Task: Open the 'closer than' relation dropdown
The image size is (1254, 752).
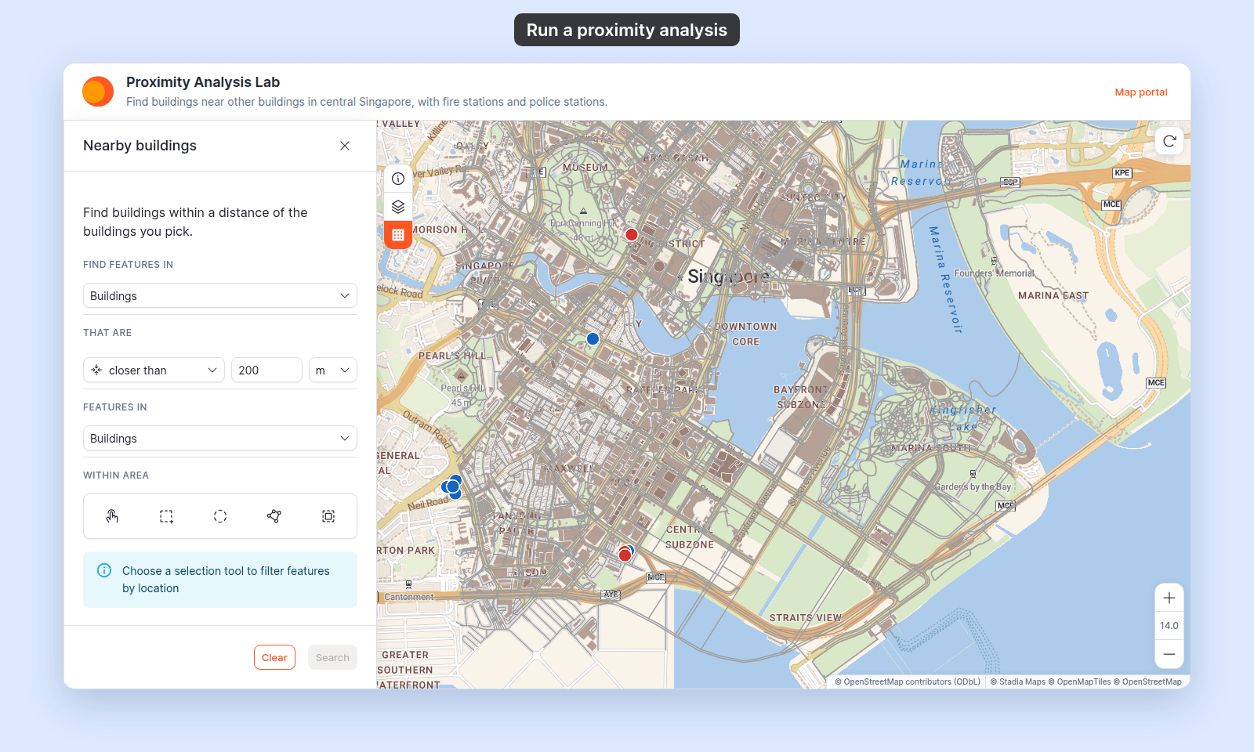Action: point(154,370)
